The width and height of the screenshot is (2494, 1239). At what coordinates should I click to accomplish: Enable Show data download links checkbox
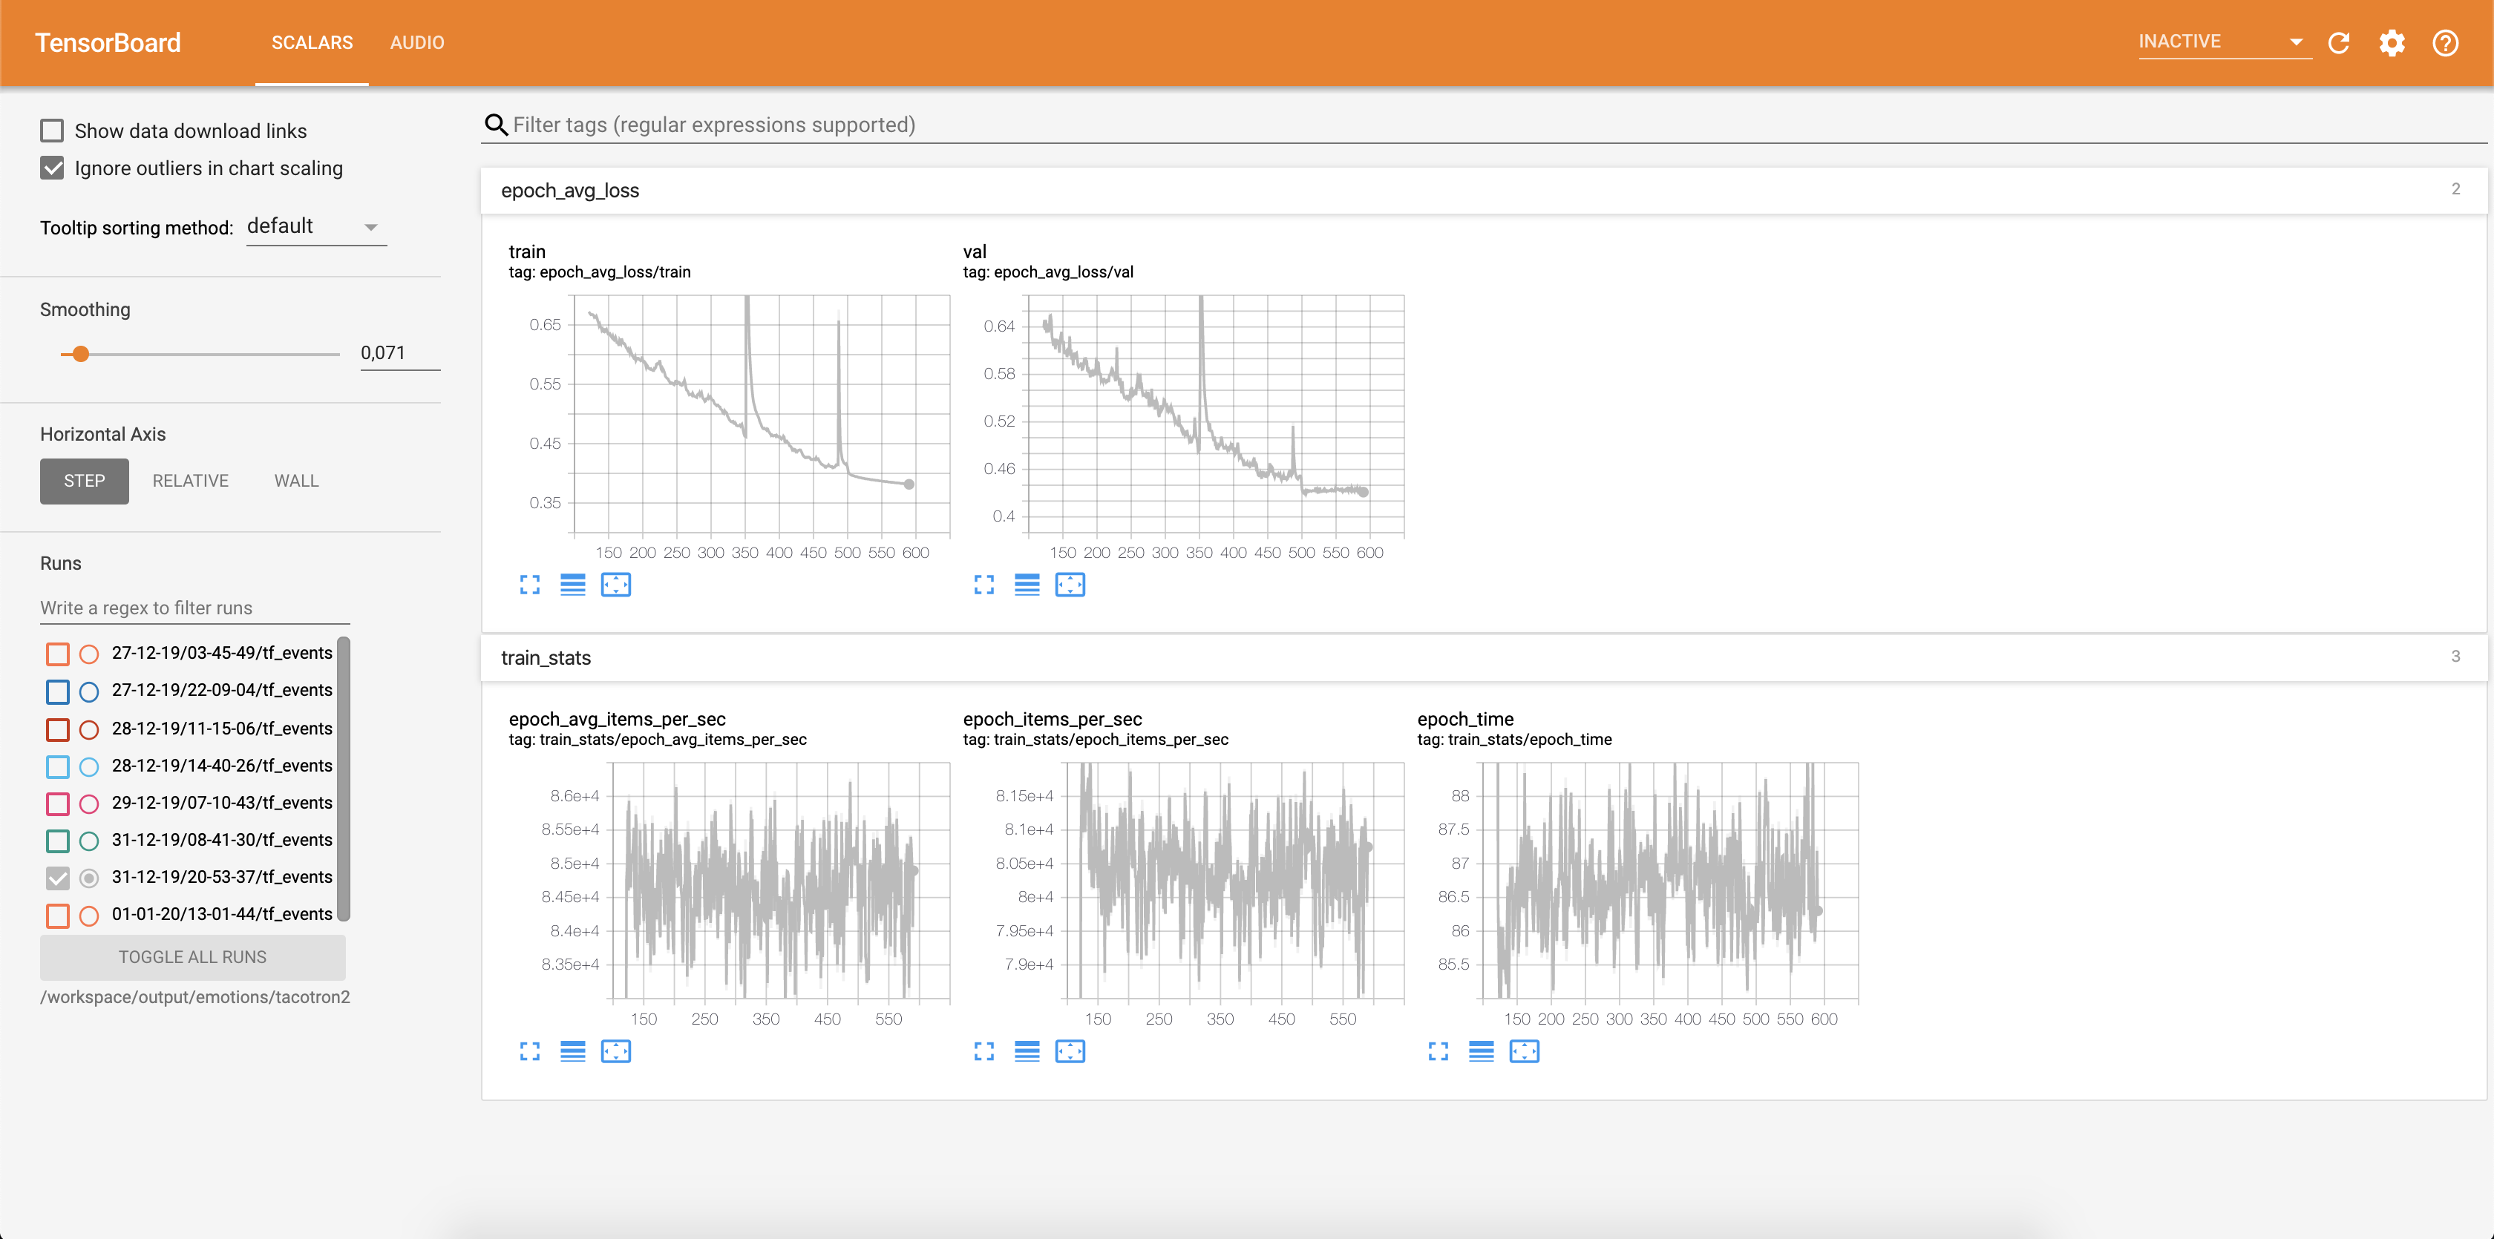[x=52, y=131]
